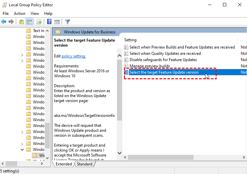Click the '5 setting(s)' status bar text

10,171
